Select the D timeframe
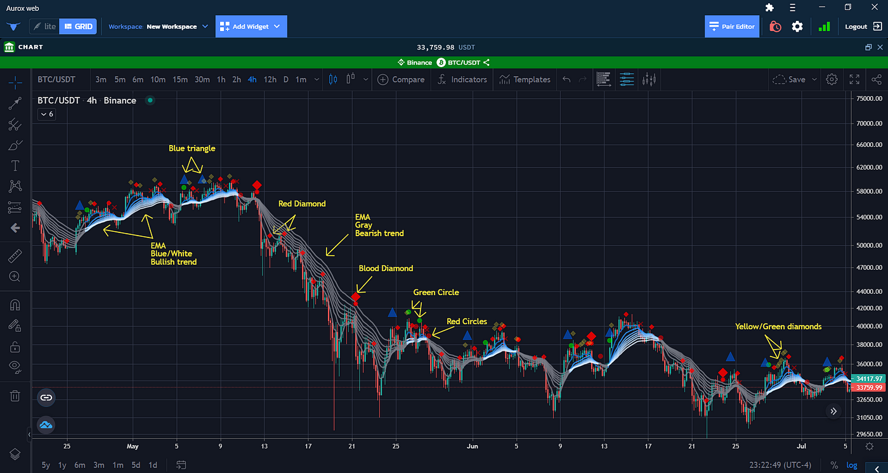888x473 pixels. [x=286, y=80]
